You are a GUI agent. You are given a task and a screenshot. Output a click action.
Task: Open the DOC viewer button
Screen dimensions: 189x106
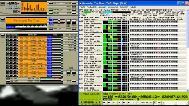click(x=147, y=103)
